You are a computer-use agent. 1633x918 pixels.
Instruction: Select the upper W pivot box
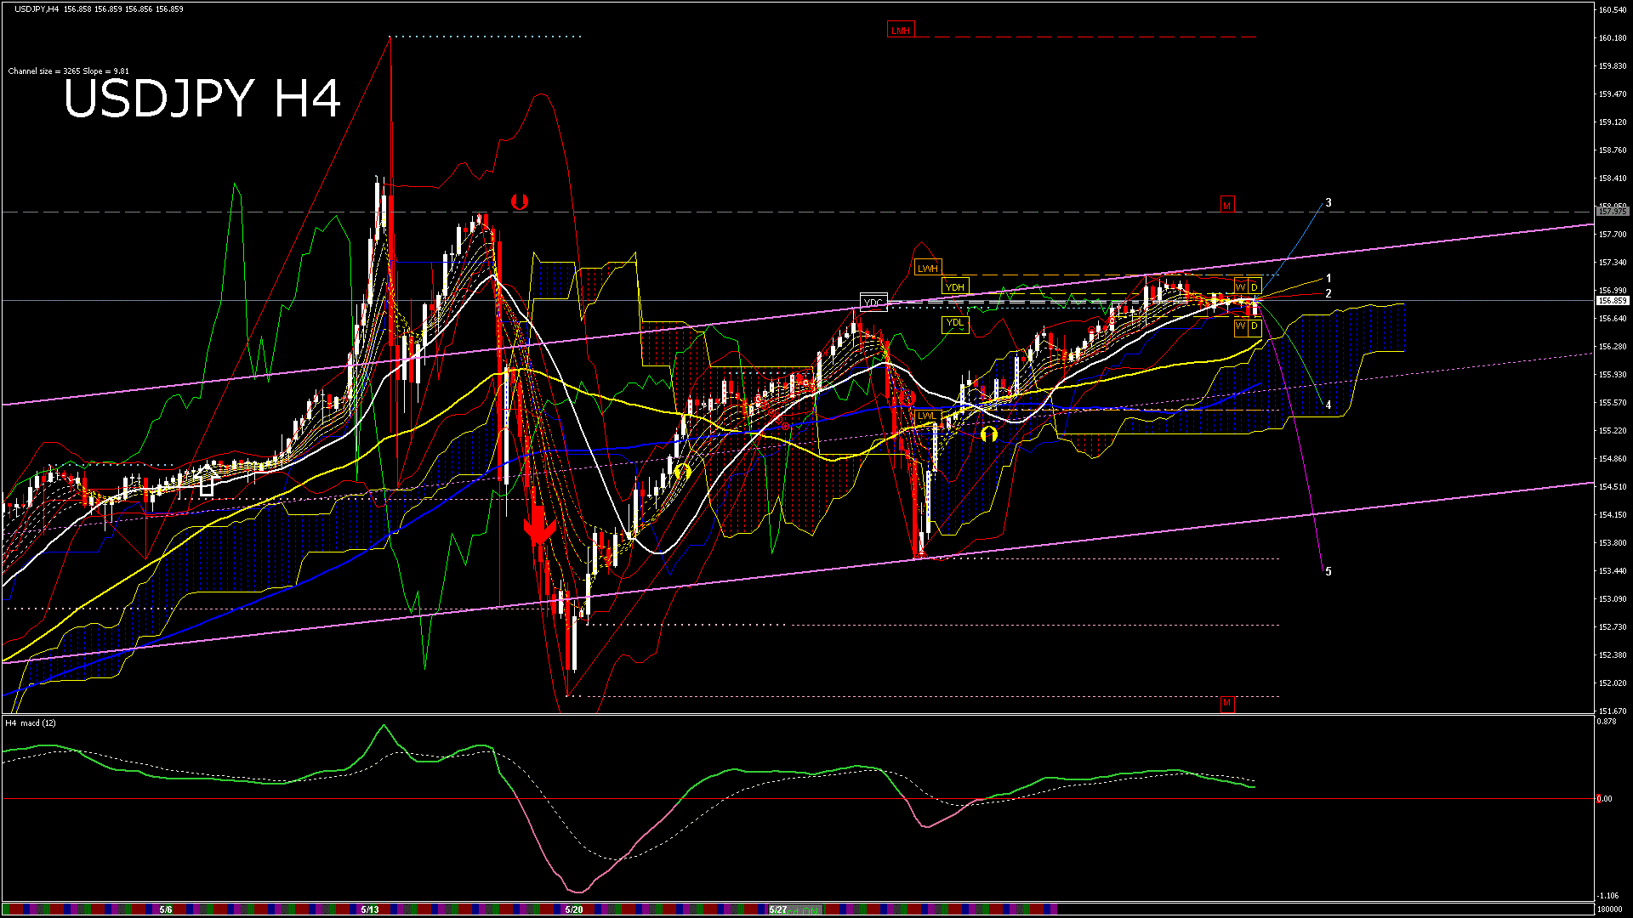pos(1241,286)
